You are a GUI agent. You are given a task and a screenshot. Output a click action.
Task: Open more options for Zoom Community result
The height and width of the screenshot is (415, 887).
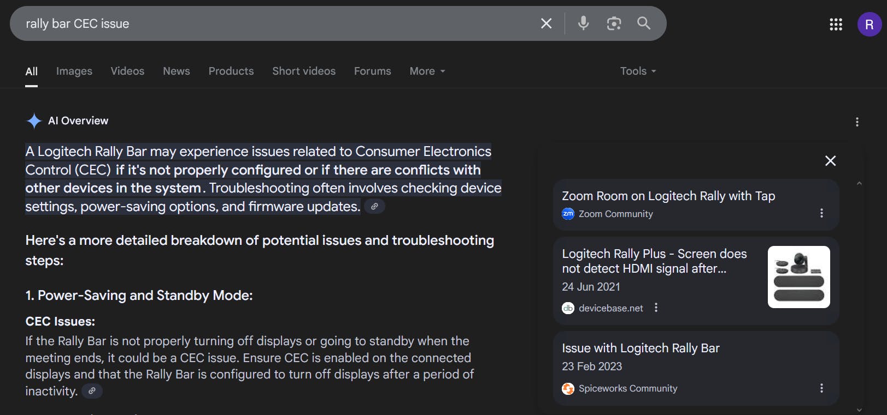pyautogui.click(x=821, y=213)
